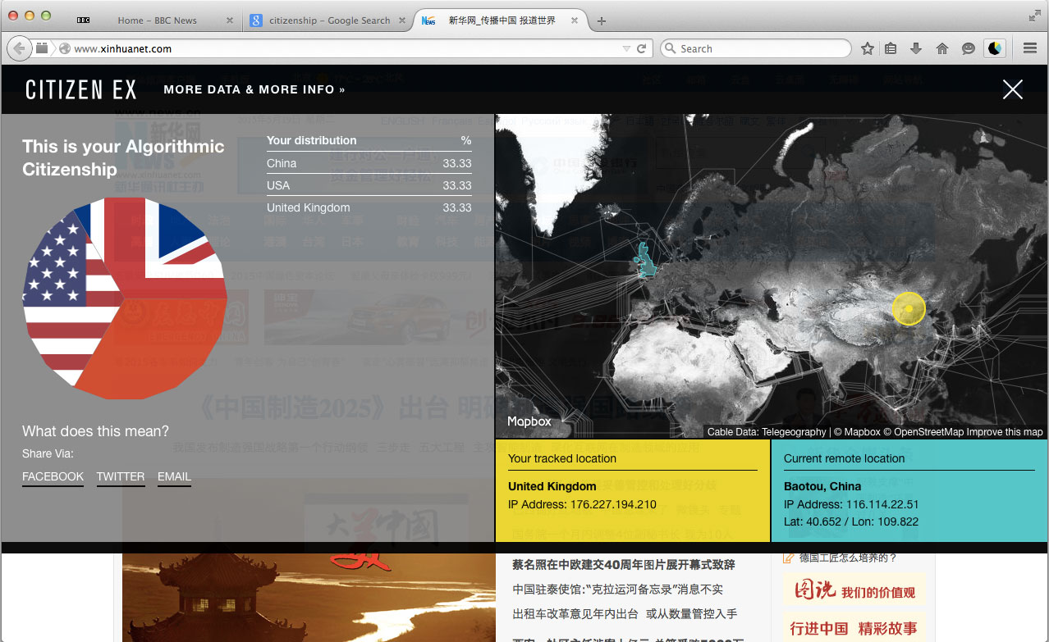Open a new browser tab
1049x642 pixels.
pos(602,20)
